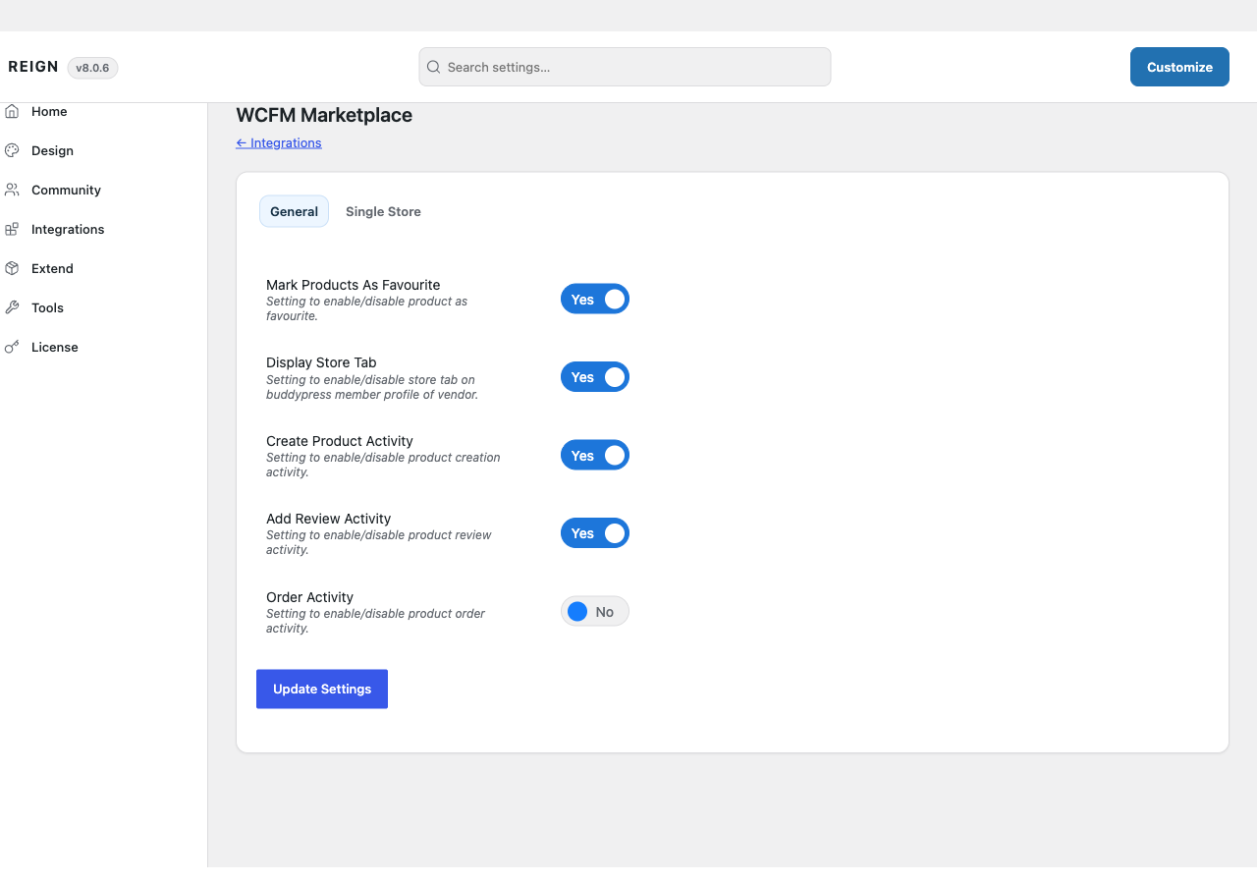Follow the back to Integrations link
The image size is (1257, 884).
279,142
